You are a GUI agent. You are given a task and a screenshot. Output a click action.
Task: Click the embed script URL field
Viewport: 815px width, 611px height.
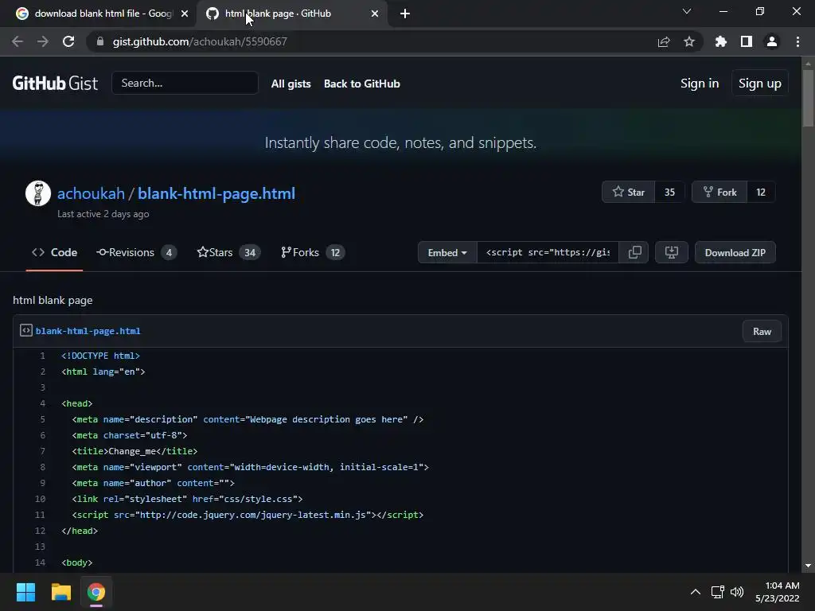tap(548, 252)
